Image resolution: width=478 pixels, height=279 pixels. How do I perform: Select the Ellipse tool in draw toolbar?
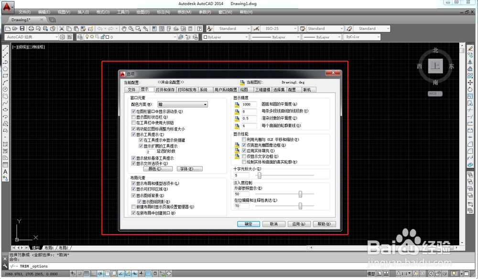pos(5,110)
